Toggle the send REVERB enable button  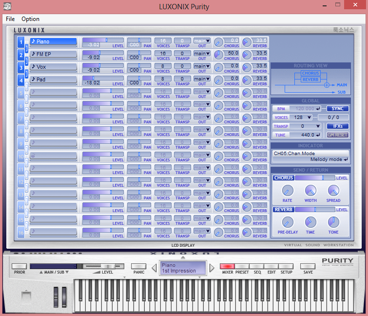284,209
